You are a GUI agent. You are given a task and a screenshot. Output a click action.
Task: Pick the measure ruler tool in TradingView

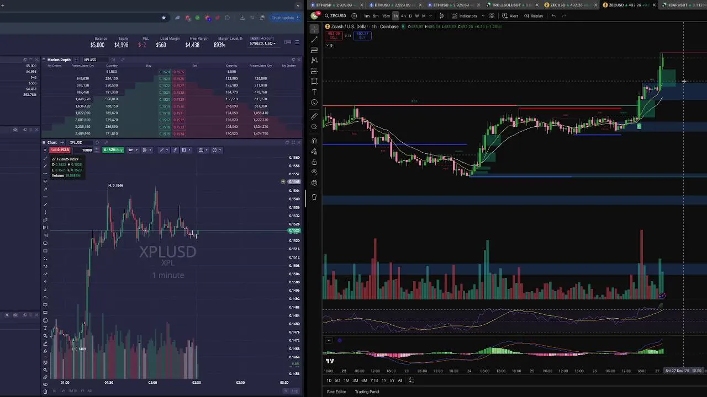pyautogui.click(x=314, y=116)
